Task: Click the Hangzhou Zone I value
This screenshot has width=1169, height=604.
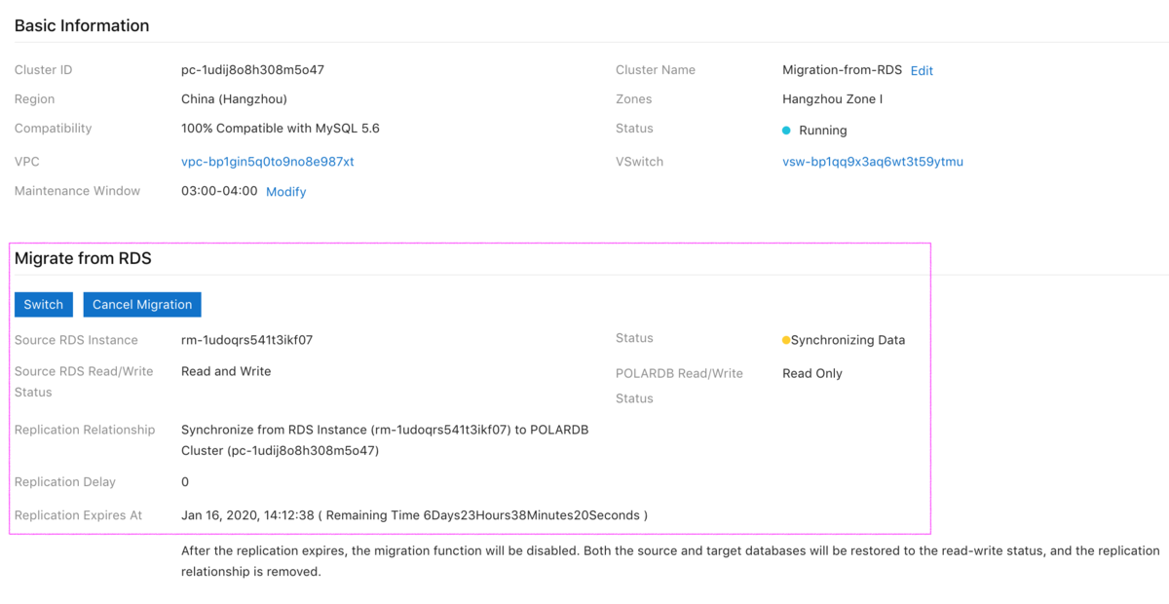Action: tap(833, 99)
